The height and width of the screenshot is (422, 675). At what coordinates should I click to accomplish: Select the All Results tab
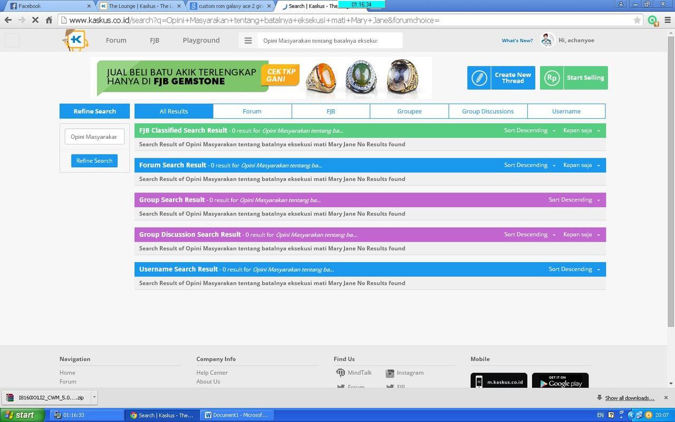pos(174,111)
